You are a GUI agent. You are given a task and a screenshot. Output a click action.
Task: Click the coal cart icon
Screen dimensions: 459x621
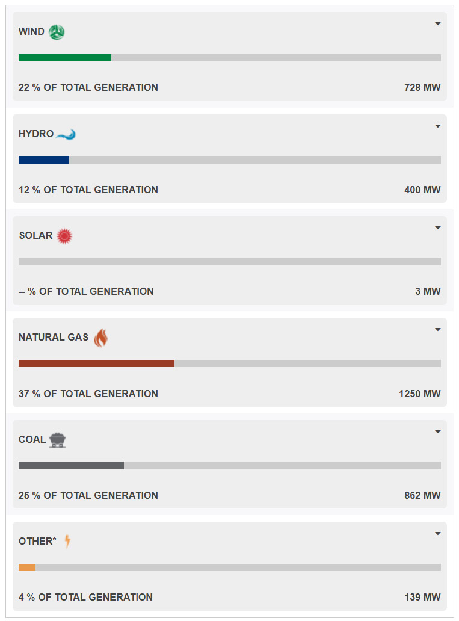[57, 440]
